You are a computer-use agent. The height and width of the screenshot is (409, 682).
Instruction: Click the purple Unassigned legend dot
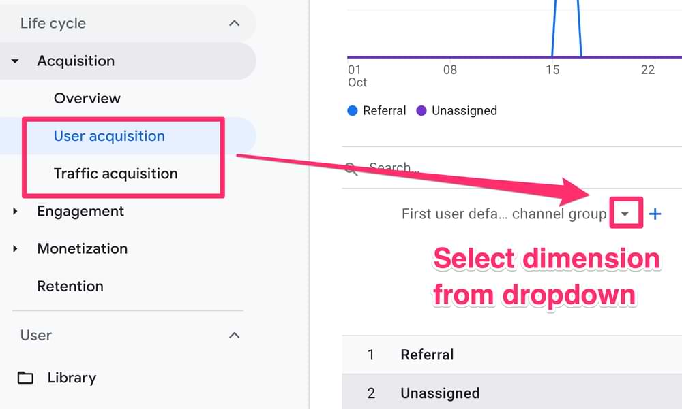(x=421, y=111)
